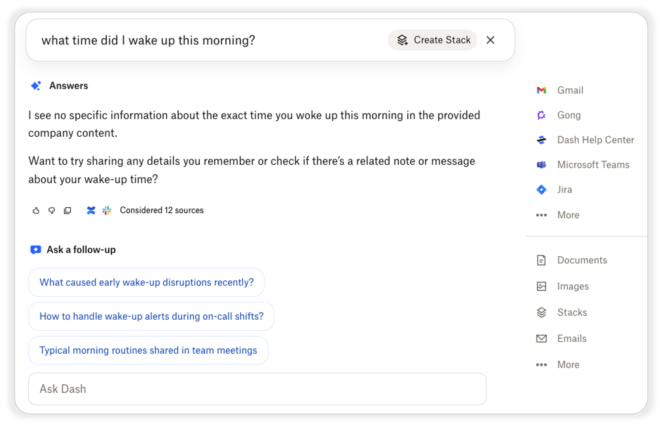The height and width of the screenshot is (426, 661).
Task: Open the Dash Help Center source
Action: coord(595,140)
